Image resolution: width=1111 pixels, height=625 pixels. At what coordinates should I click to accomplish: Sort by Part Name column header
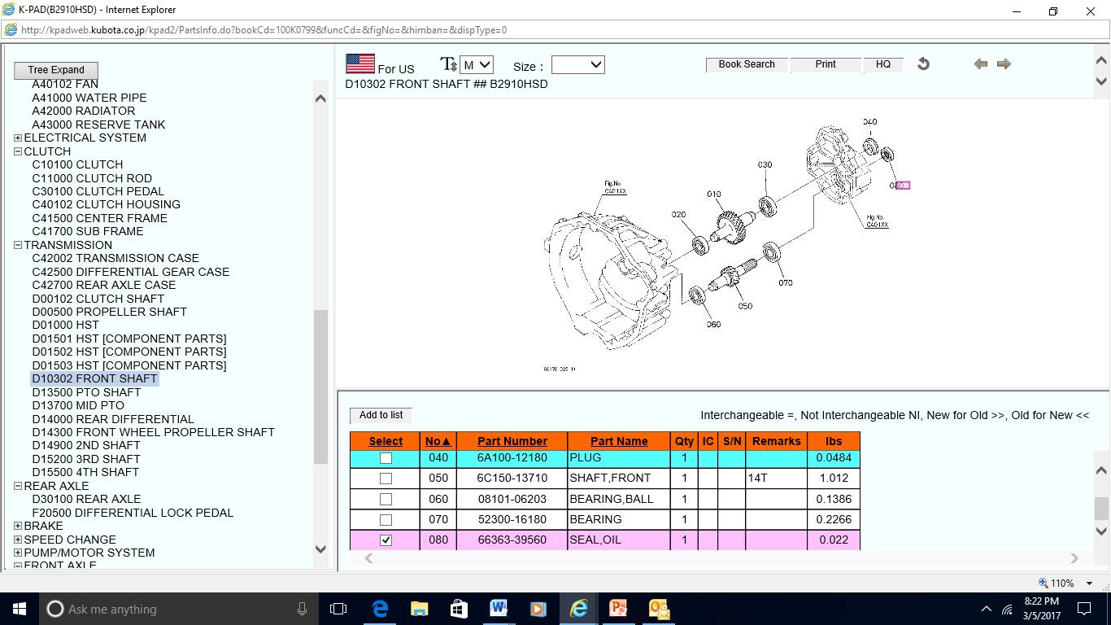[619, 441]
